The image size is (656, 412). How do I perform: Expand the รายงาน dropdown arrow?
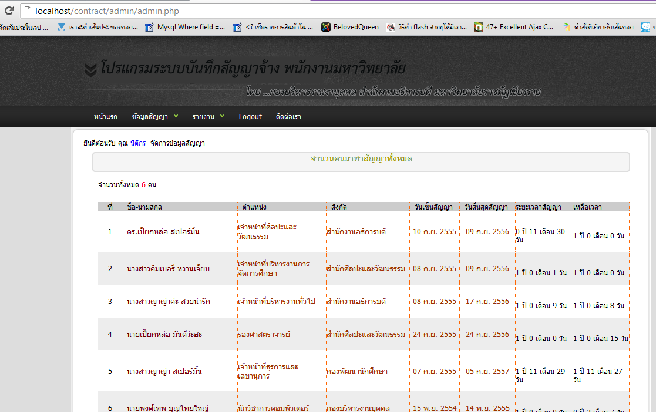[x=222, y=116]
